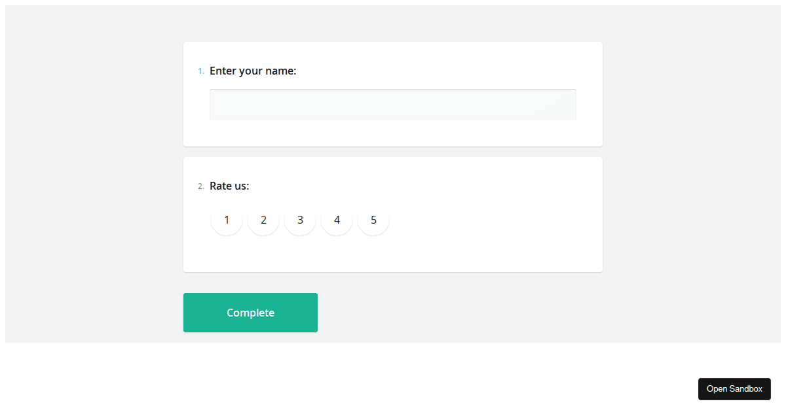Rate us with a 5

coord(373,220)
